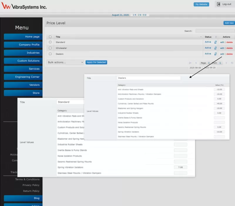Click the Log-out door icon
Viewport: 235px width, 206px height.
coord(219,4)
